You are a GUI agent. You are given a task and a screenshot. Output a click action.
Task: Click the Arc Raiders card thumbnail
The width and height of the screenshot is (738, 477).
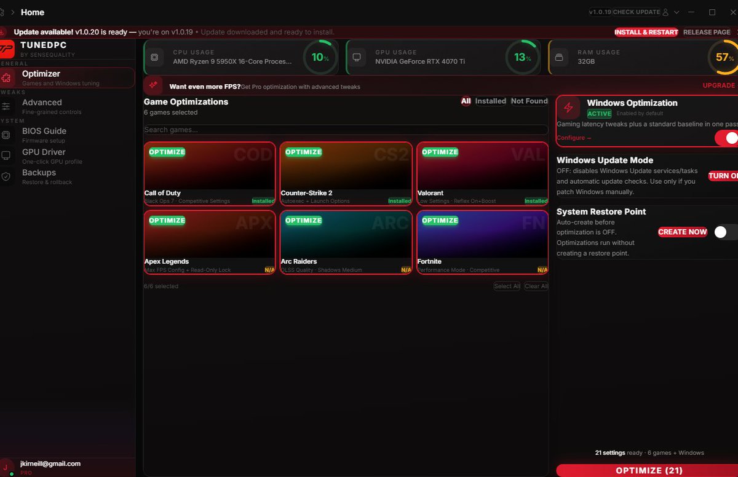[x=346, y=234]
